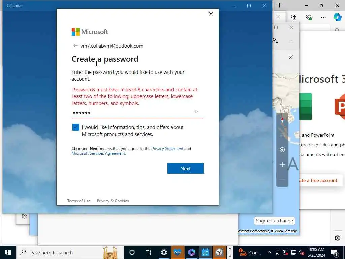This screenshot has height=259, width=345.
Task: Open the Microsoft Services Agreement link
Action: [98, 153]
